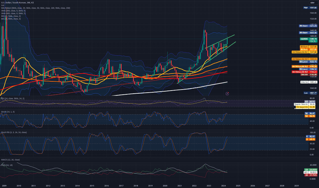Image resolution: width=319 pixels, height=188 pixels.
Task: Select the BB (20, SMA, close, 3) legend
Action: (x=11, y=19)
